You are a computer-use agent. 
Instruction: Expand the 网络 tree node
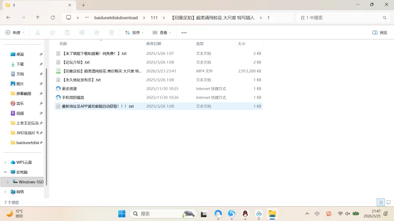[x=5, y=192]
